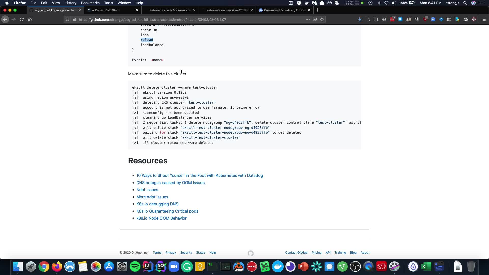The width and height of the screenshot is (489, 275).
Task: Toggle the Firefox sidebar view
Action: [376, 19]
